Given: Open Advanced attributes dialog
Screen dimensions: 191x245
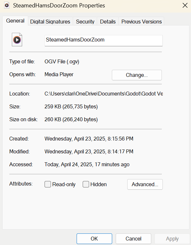Looking at the screenshot, I should tap(145, 184).
